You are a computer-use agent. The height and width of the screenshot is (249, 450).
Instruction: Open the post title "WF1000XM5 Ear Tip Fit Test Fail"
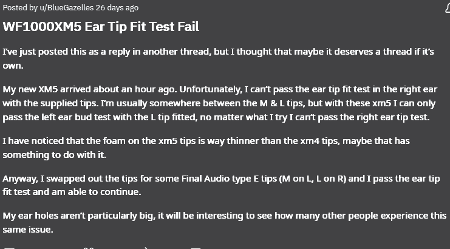click(x=101, y=27)
